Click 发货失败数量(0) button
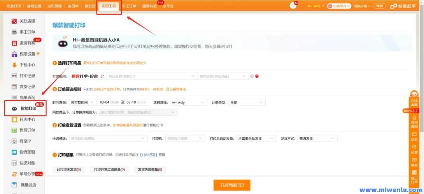 150,170
